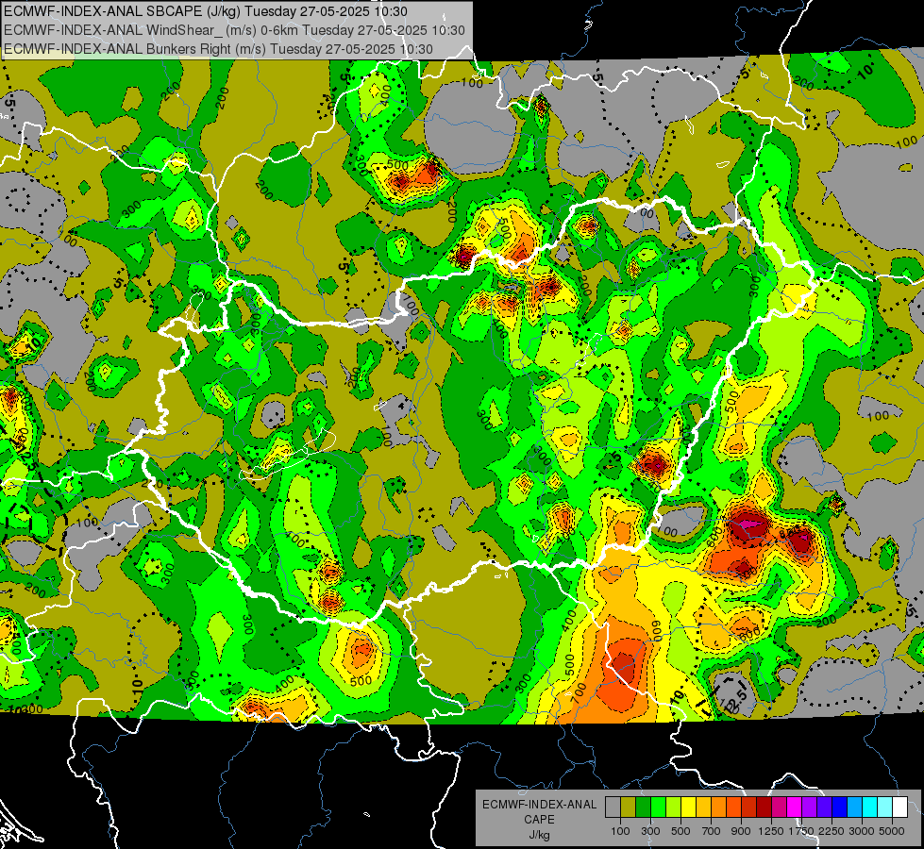Screen dimensions: 924x849
Task: Select the yellow-green legend swatch
Action: click(x=674, y=807)
